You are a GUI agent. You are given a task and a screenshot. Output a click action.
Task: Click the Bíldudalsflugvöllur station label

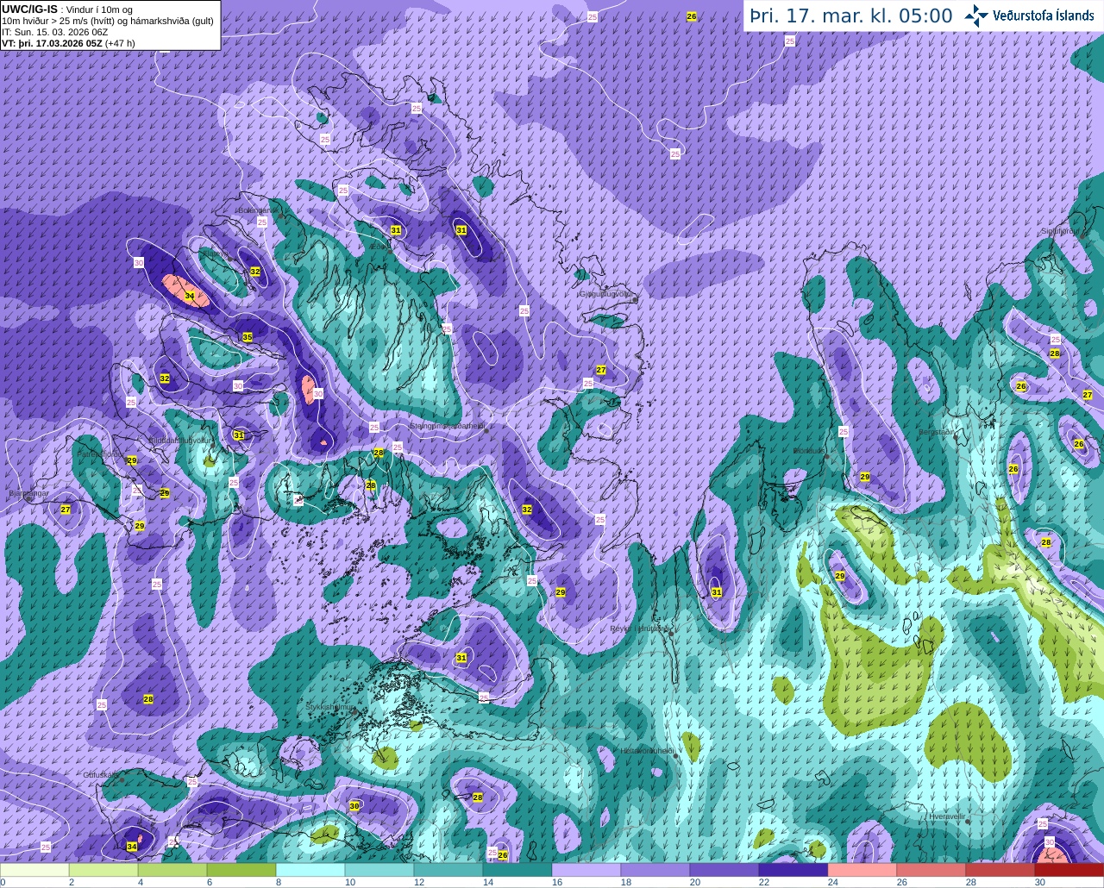coord(179,440)
